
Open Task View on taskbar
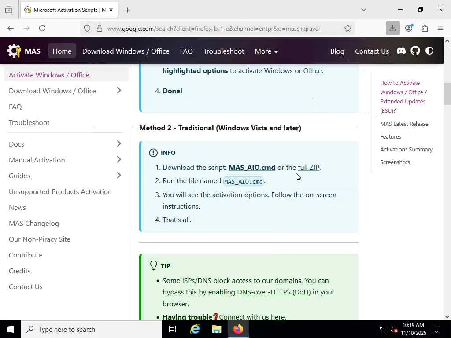173,329
